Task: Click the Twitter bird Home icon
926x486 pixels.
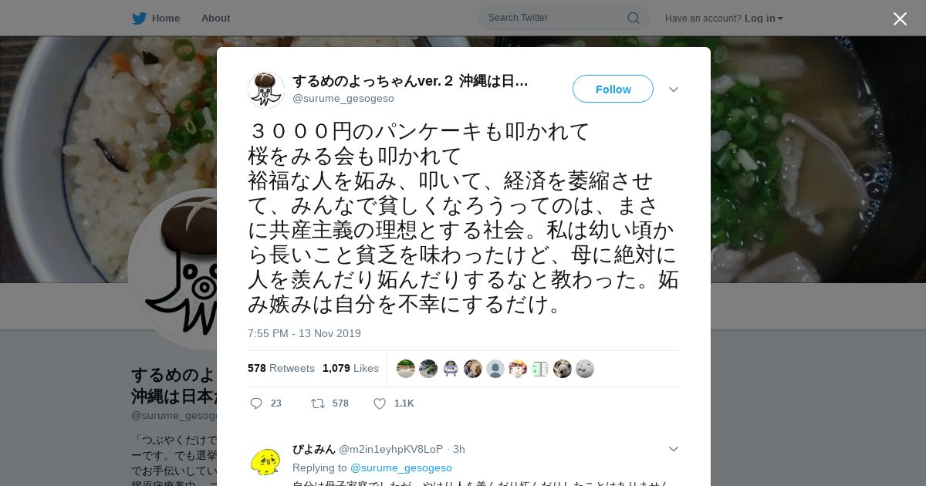Action: coord(139,18)
